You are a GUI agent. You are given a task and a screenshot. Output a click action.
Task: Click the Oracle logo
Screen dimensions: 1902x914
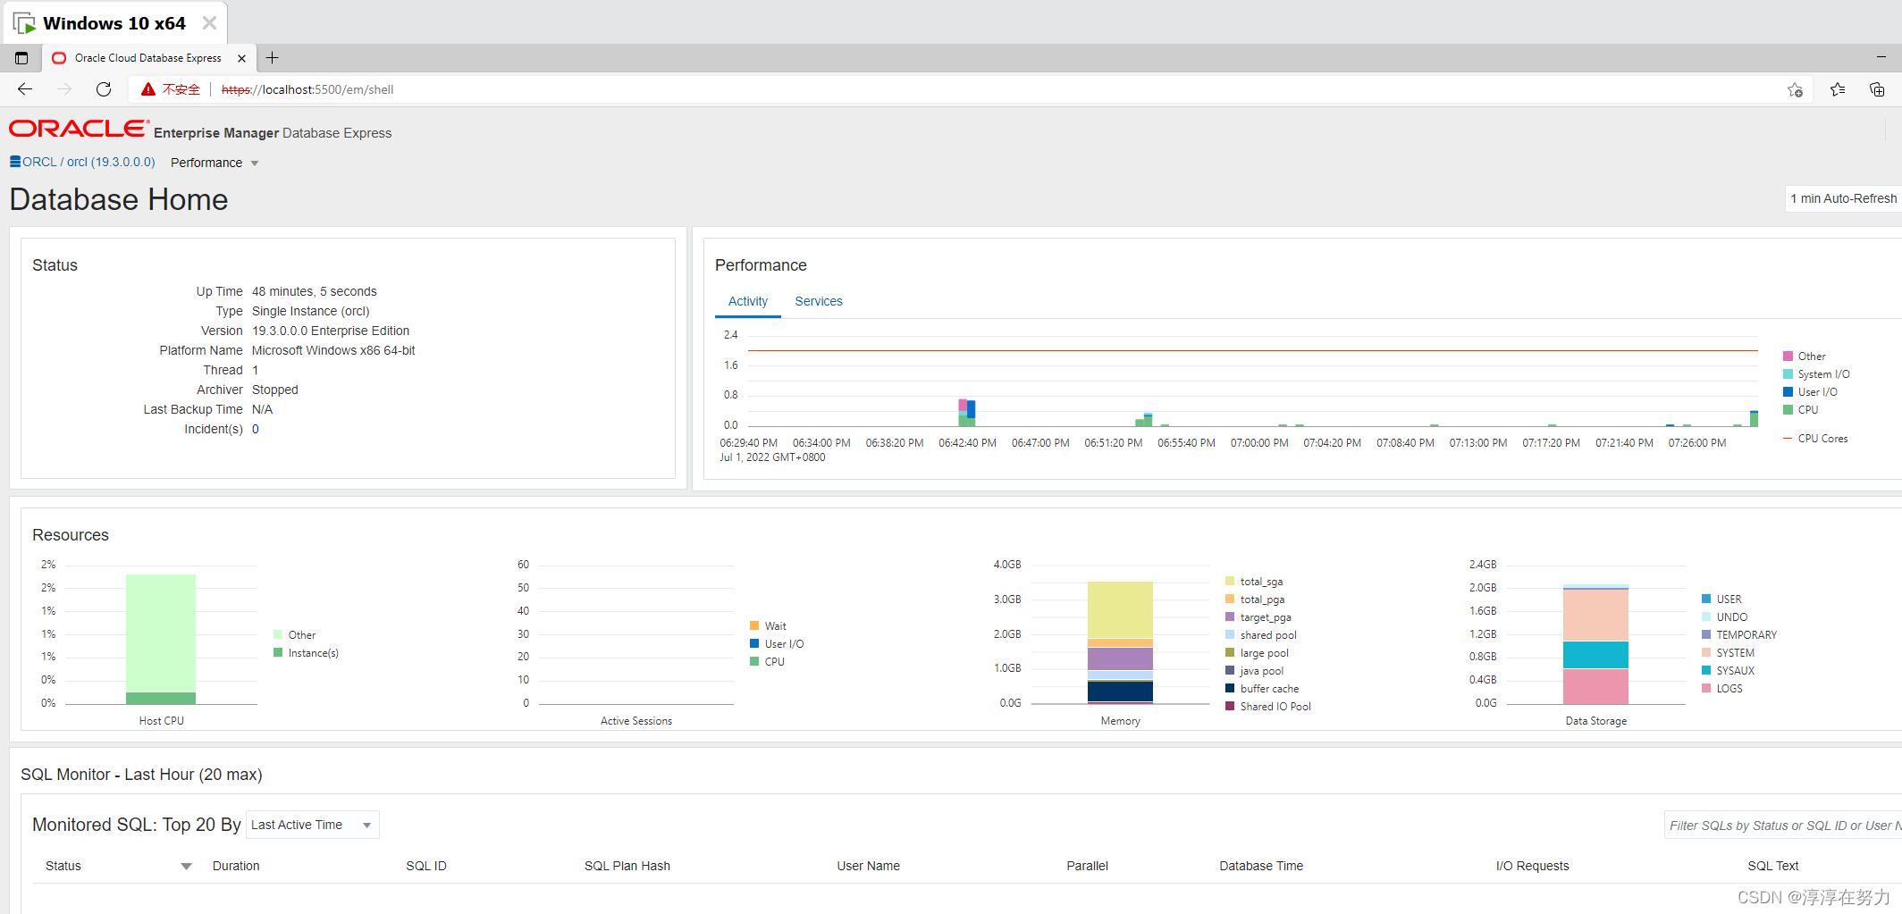tap(79, 129)
